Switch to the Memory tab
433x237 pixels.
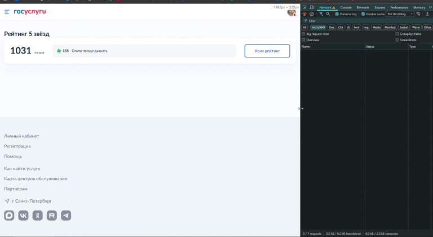[x=419, y=7]
